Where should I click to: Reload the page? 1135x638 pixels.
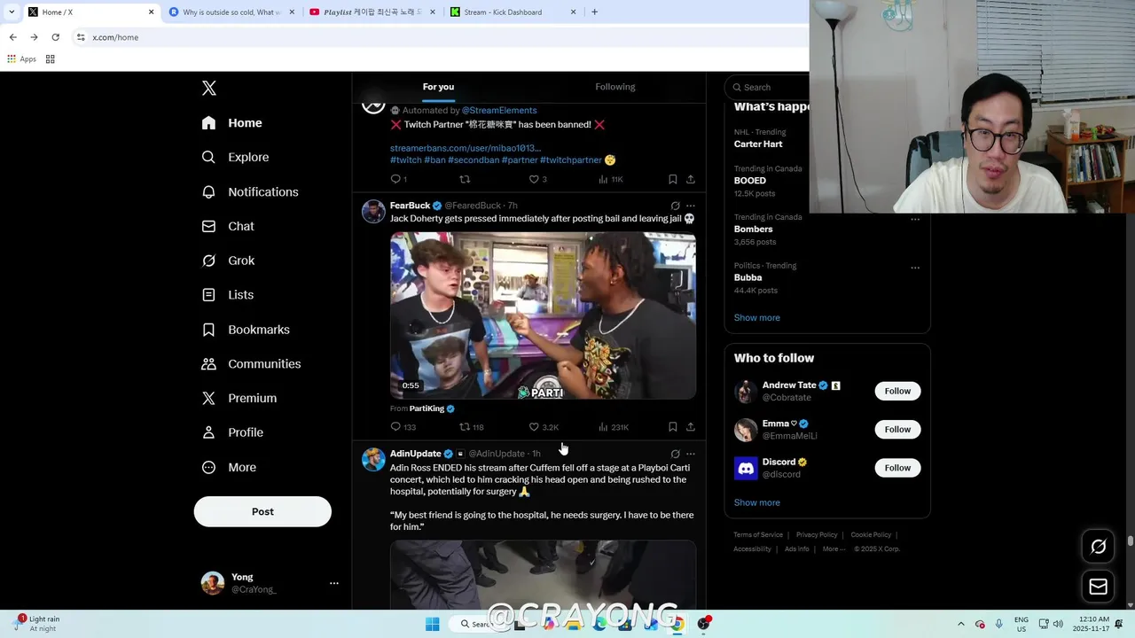[x=55, y=37]
